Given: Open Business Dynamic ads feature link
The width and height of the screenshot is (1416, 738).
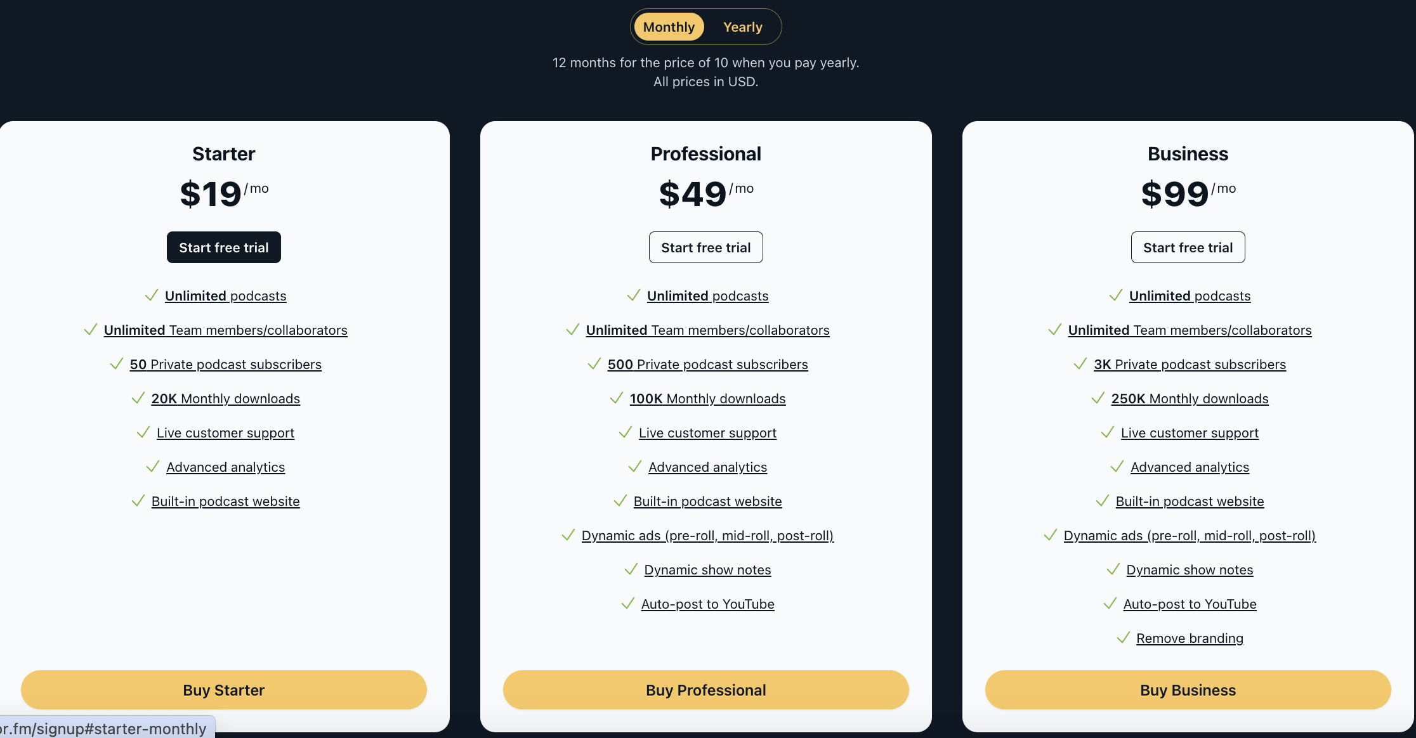Looking at the screenshot, I should point(1190,536).
